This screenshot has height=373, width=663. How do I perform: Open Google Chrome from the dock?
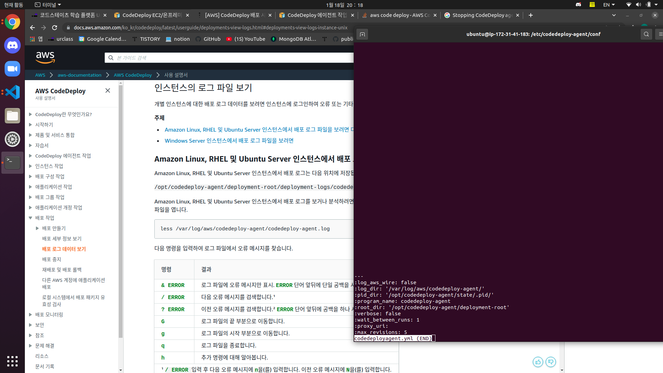click(12, 22)
